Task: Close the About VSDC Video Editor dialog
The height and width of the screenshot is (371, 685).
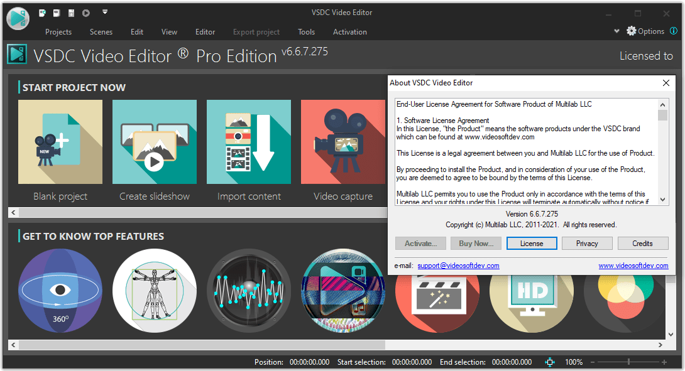Action: pyautogui.click(x=666, y=83)
